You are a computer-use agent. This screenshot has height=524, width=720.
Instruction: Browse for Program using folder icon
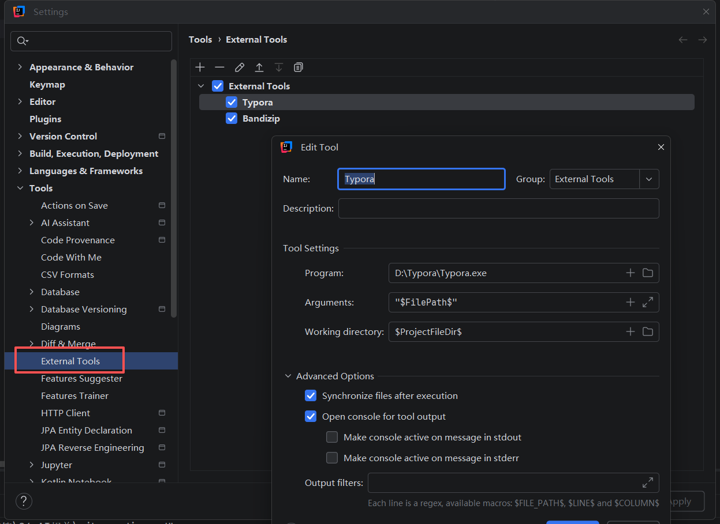pos(647,273)
